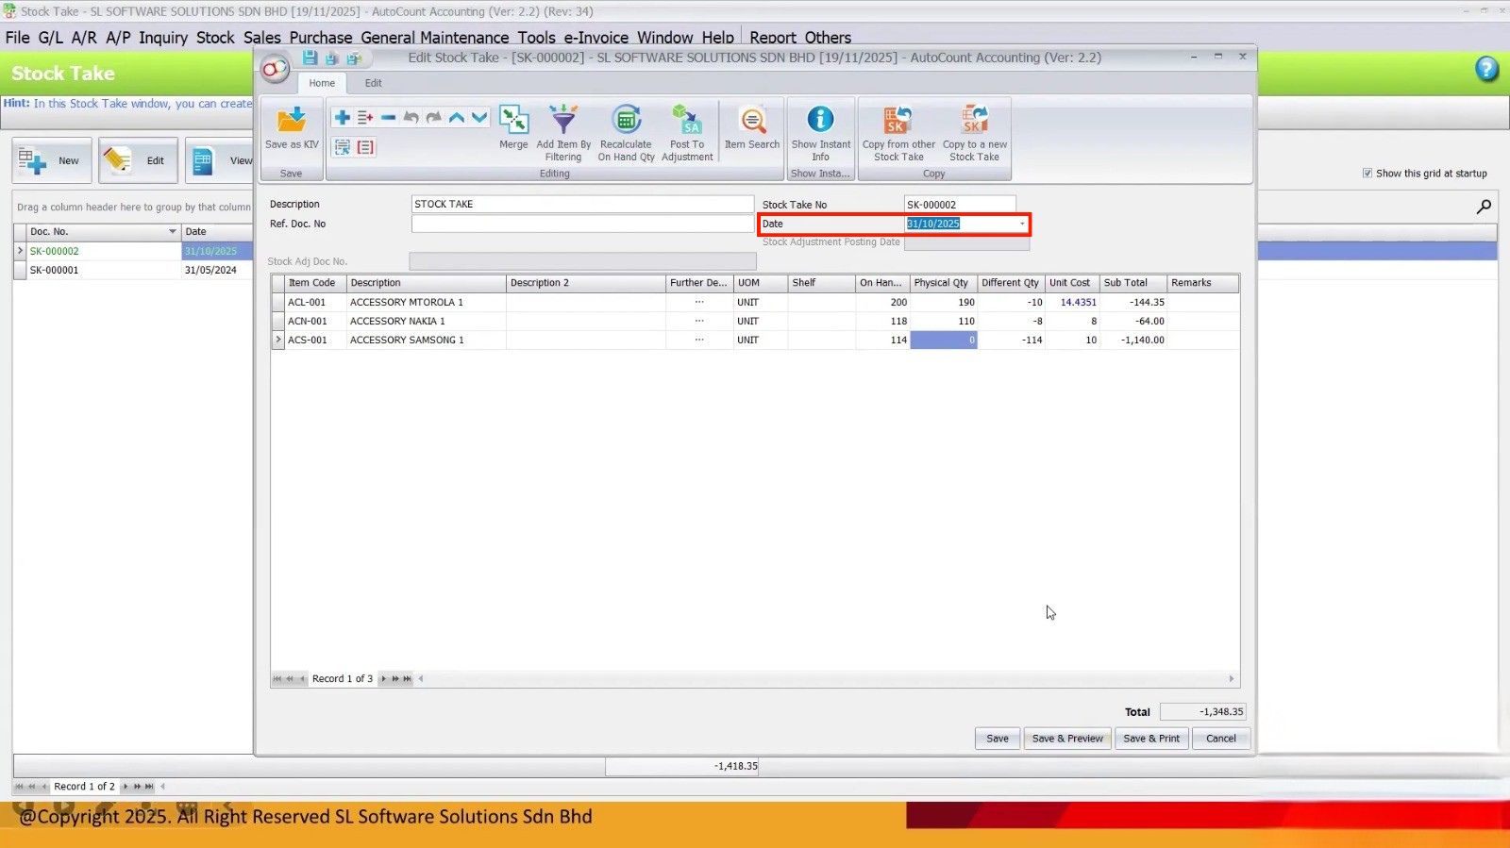The image size is (1510, 848).
Task: Click the Description input field
Action: coord(582,205)
